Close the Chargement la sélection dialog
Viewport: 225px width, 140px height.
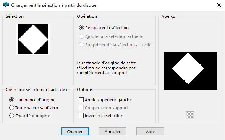(x=219, y=5)
